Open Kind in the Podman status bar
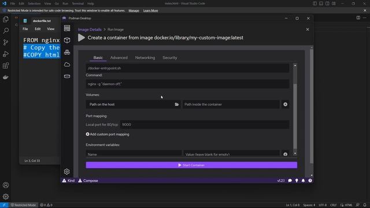This screenshot has height=208, width=370. (69, 181)
